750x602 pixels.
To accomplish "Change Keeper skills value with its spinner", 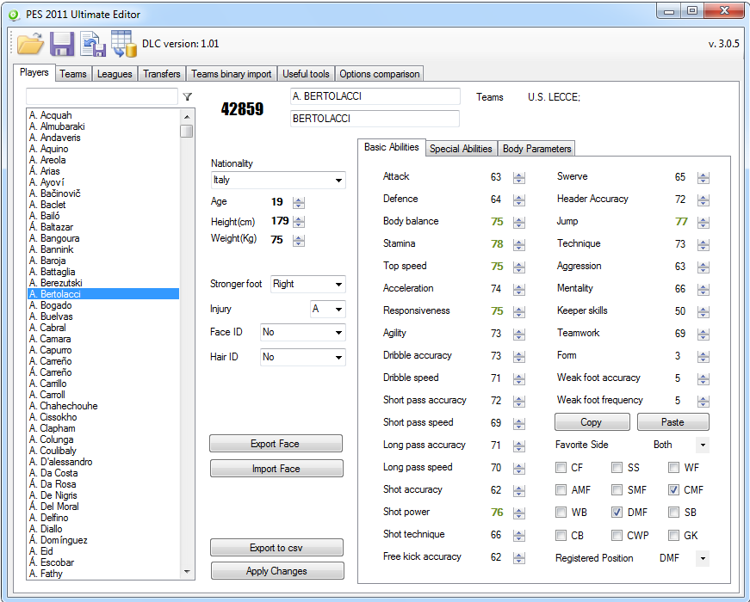I will (x=704, y=312).
